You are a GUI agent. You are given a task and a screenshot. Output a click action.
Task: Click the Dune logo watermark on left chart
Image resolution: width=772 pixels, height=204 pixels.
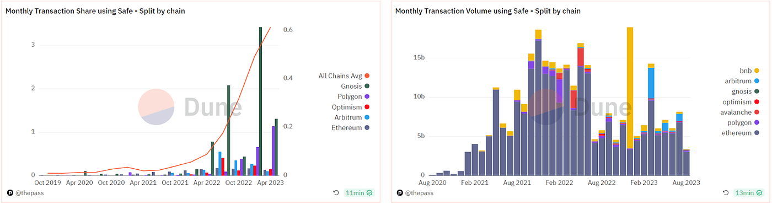(x=182, y=106)
